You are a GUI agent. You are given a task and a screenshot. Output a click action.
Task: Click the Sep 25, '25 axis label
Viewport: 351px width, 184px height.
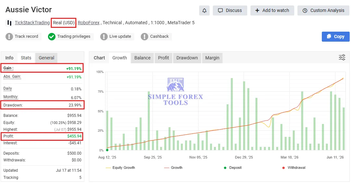click(153, 157)
